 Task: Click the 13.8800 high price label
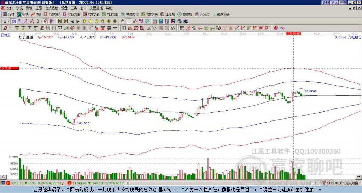point(310,91)
